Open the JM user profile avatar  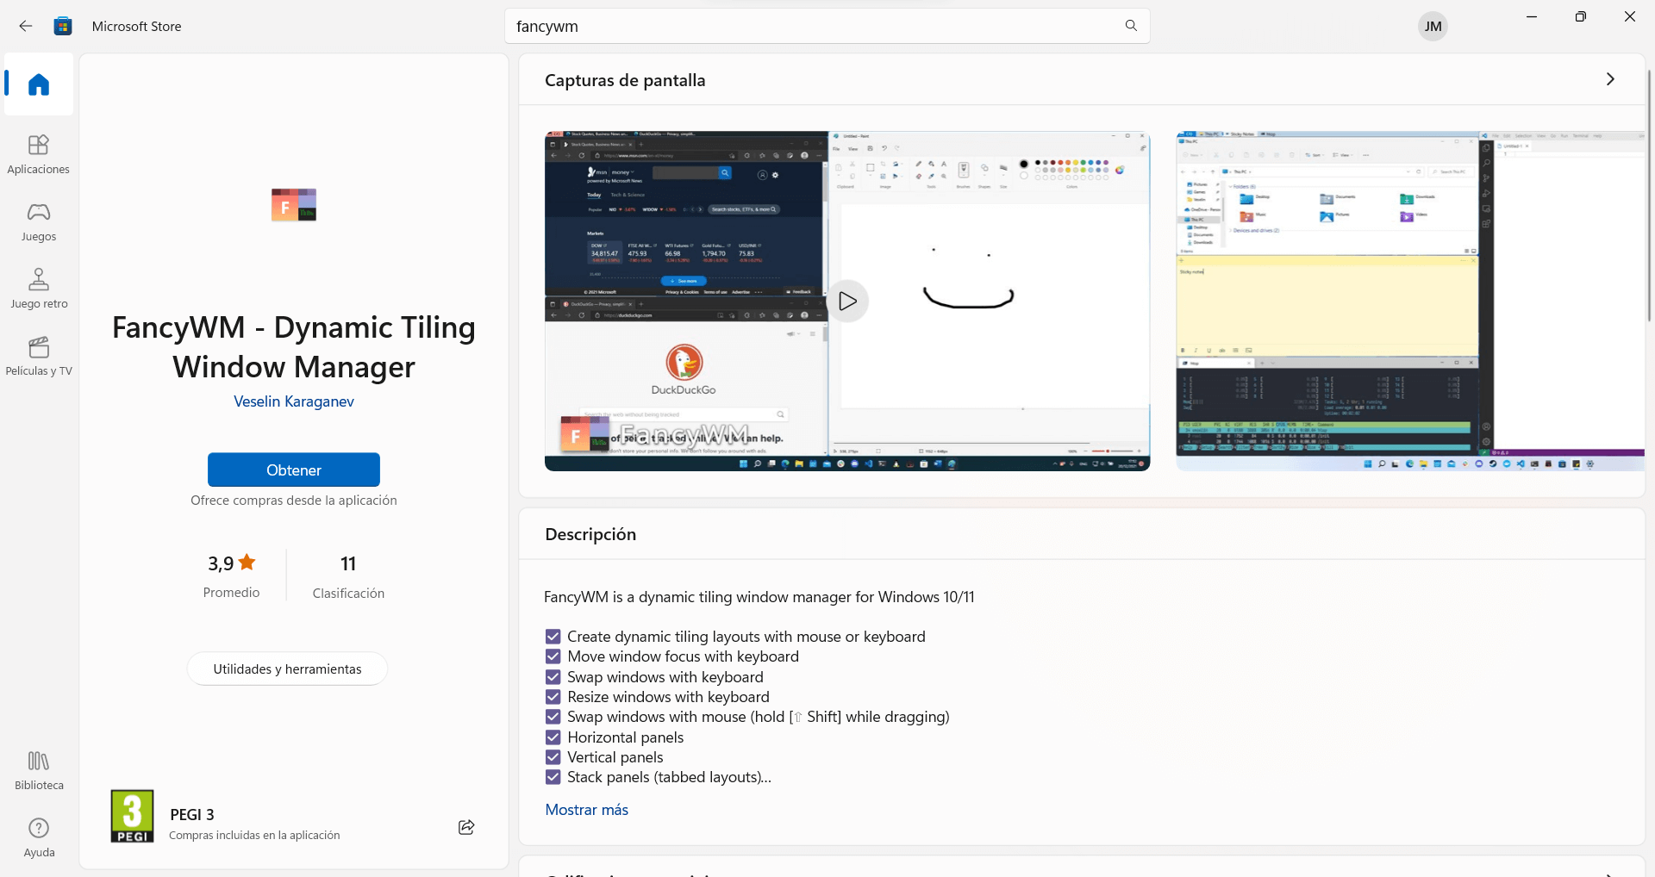(x=1433, y=26)
